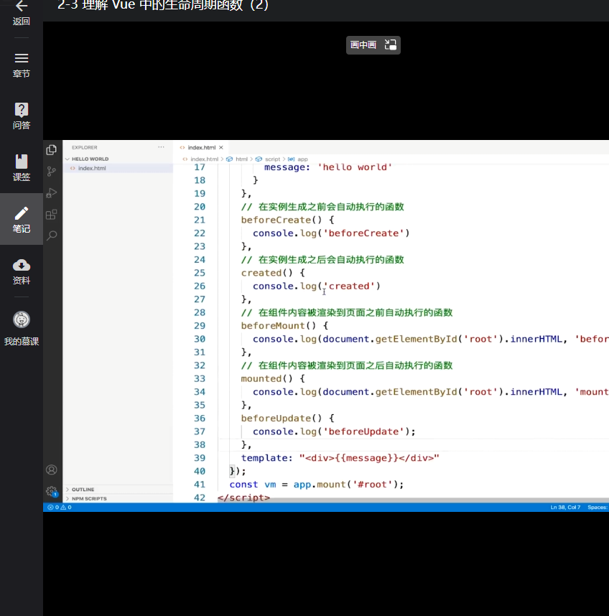Go to 我的慕课 profile avatar
609x616 pixels.
[22, 320]
